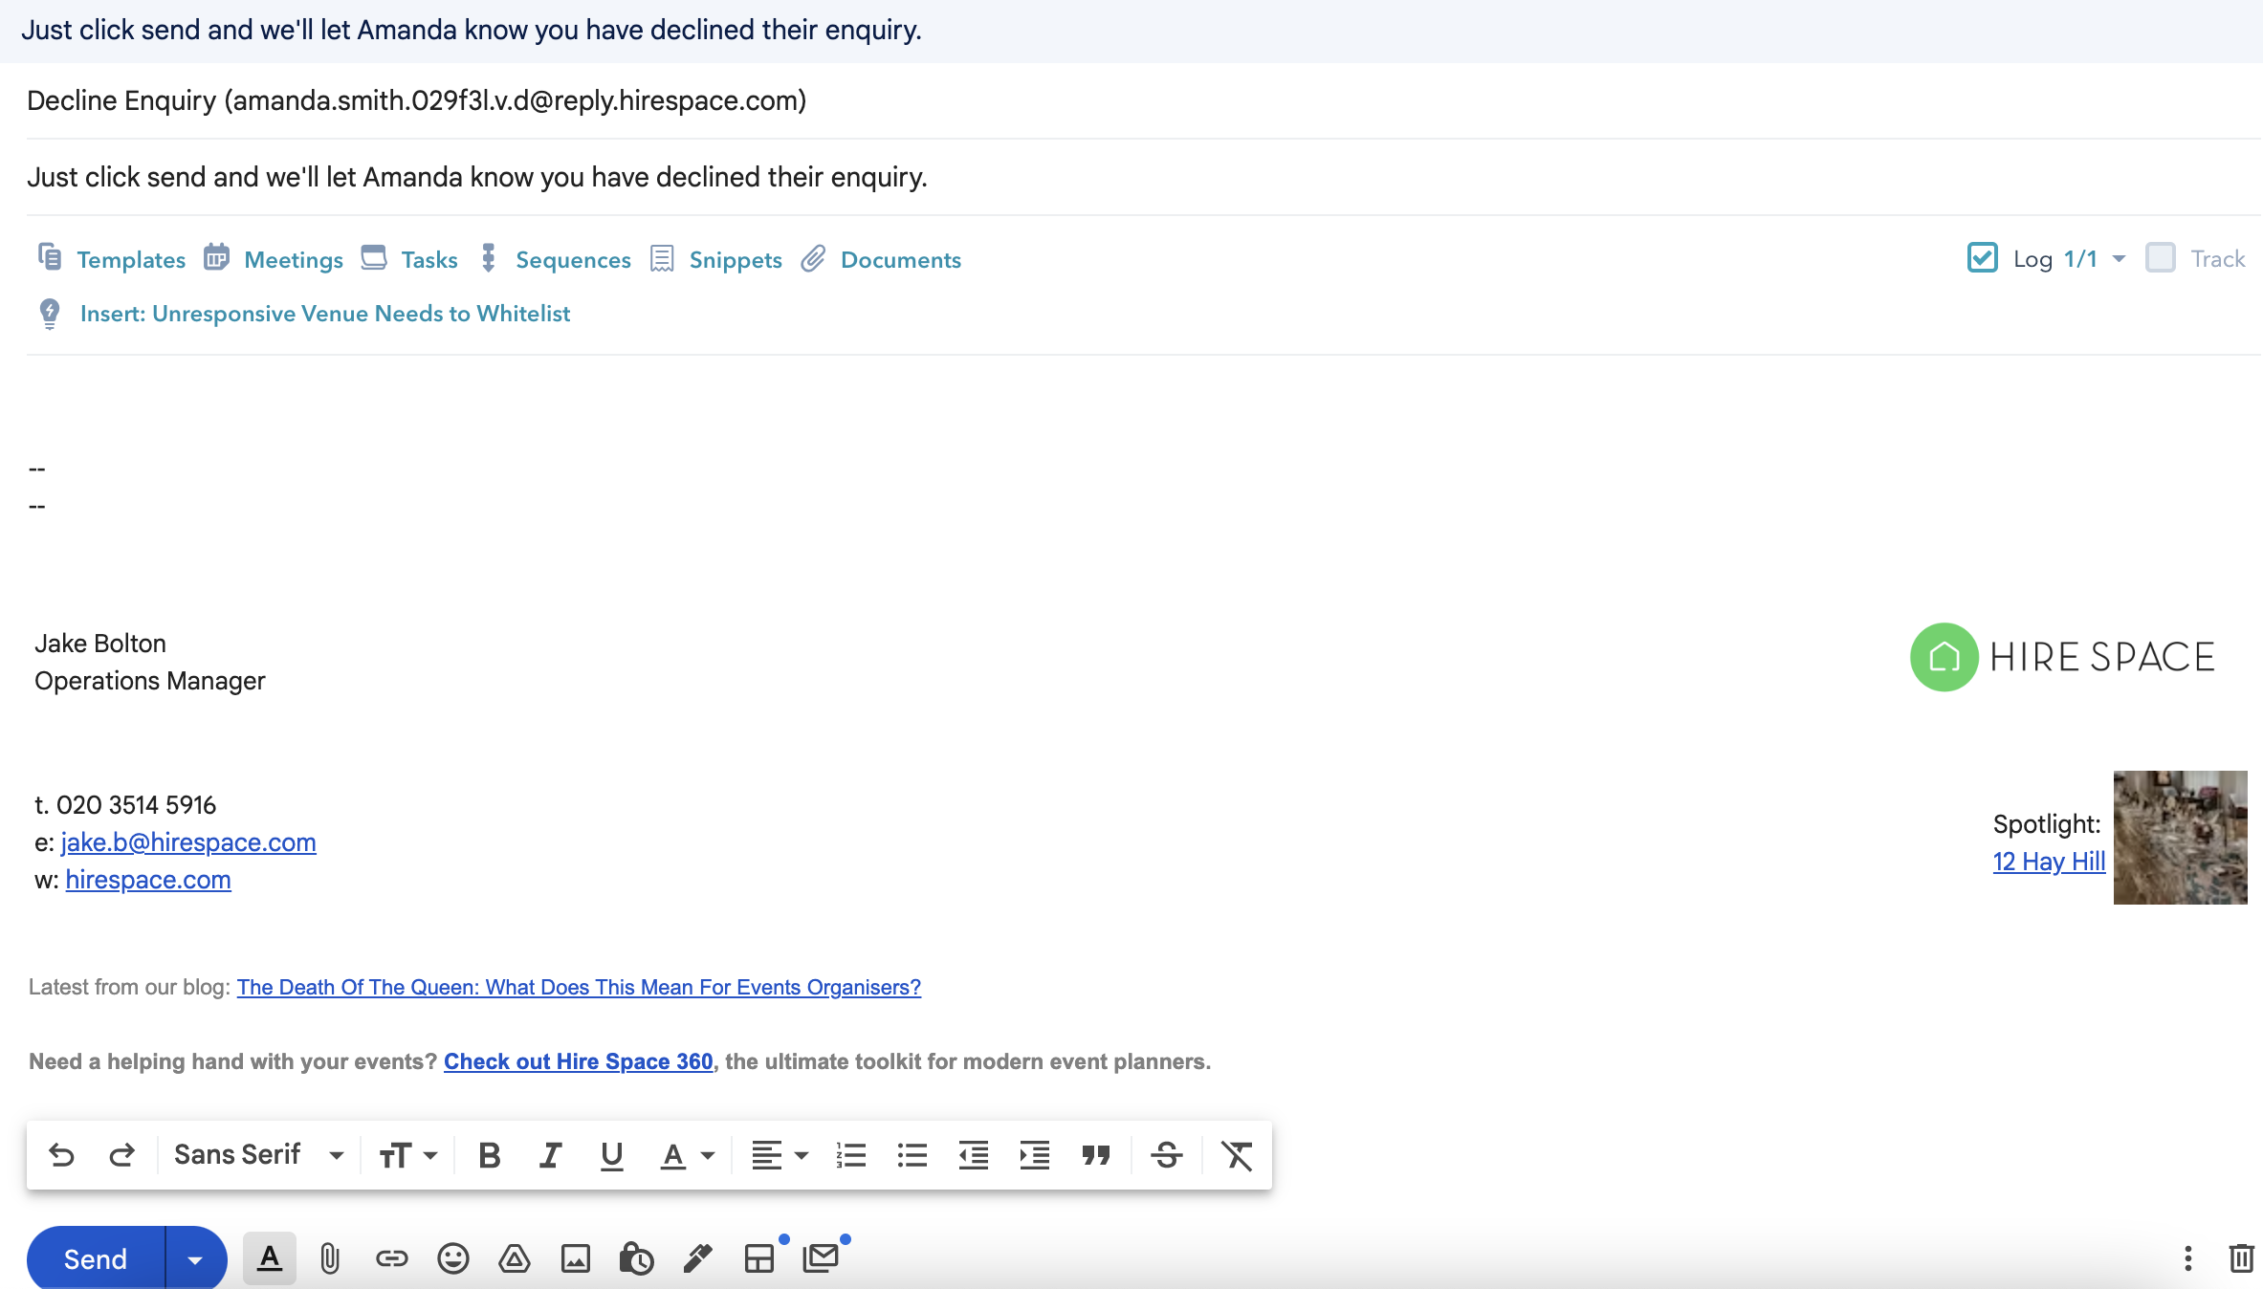Insert signature pen icon
This screenshot has width=2263, height=1289.
click(x=698, y=1258)
